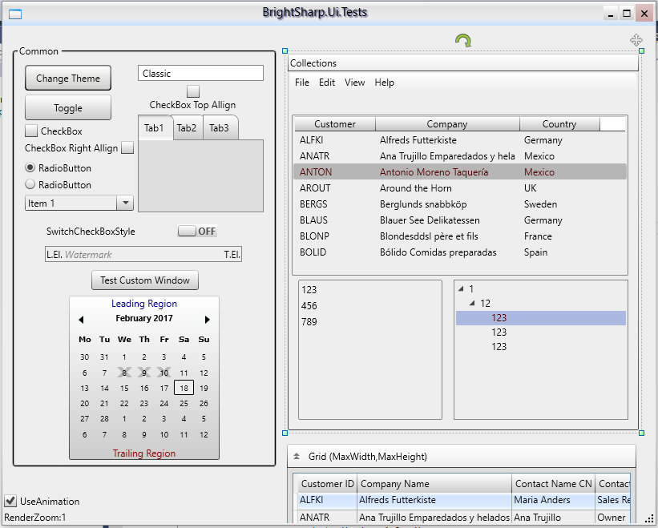Image resolution: width=658 pixels, height=528 pixels.
Task: Uncheck the UseAnimation checkbox
Action: pyautogui.click(x=10, y=502)
